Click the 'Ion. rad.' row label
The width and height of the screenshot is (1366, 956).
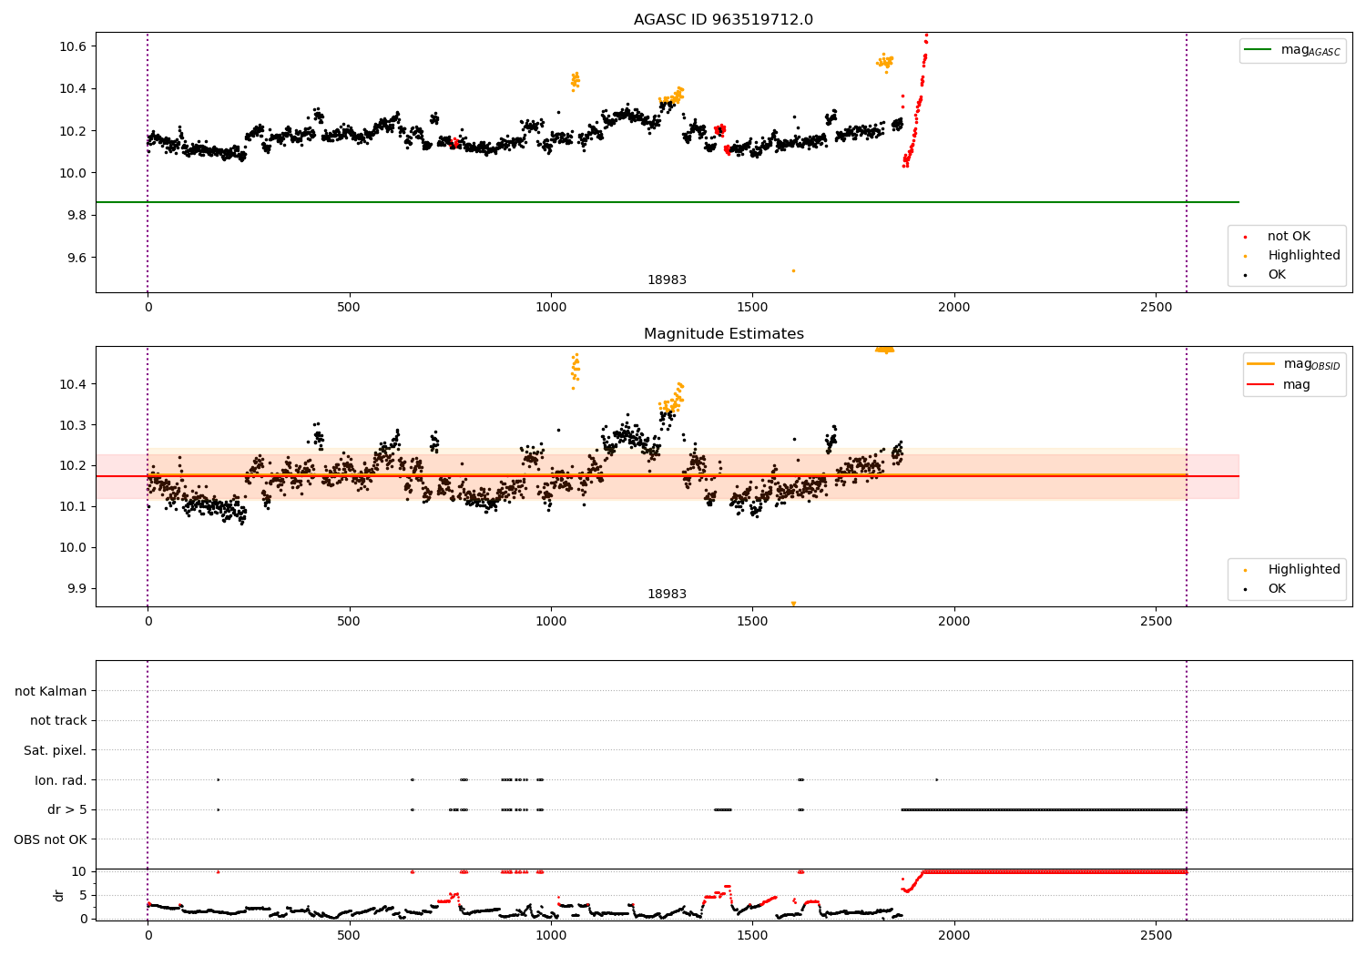pyautogui.click(x=61, y=780)
